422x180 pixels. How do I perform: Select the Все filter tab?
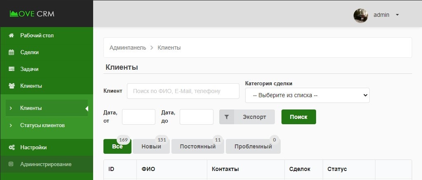click(117, 146)
